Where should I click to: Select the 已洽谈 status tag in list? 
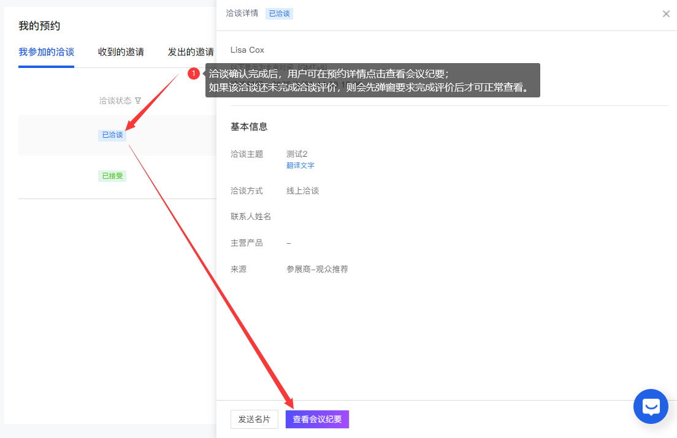[112, 135]
